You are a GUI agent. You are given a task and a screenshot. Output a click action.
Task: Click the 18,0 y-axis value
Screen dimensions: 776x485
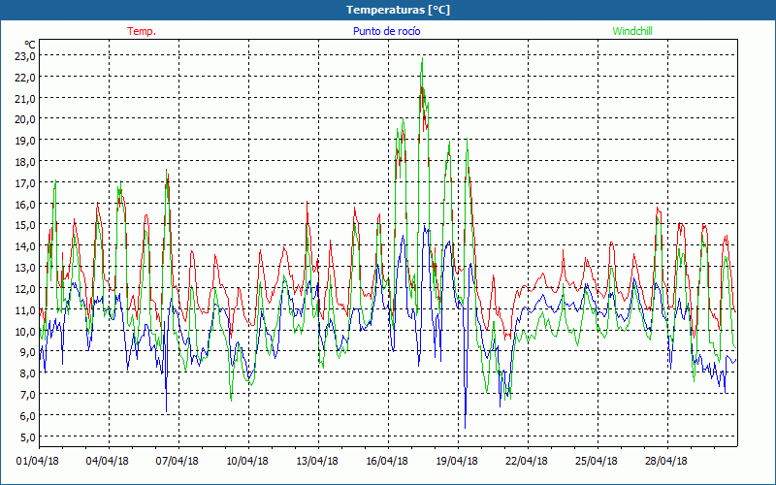pos(25,162)
